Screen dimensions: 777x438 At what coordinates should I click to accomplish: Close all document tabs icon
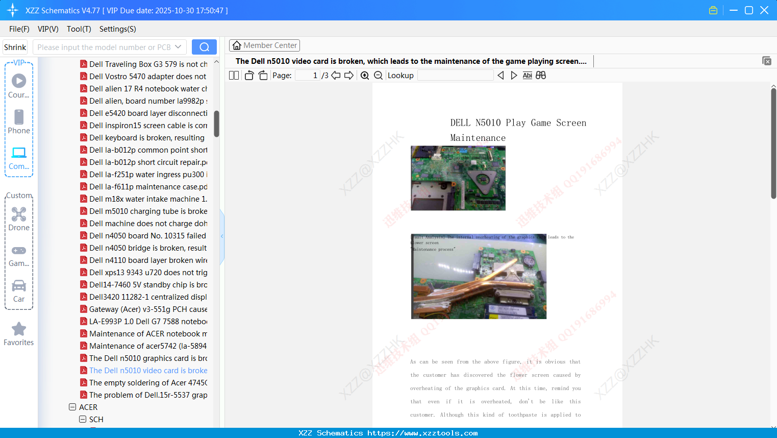coord(767,61)
